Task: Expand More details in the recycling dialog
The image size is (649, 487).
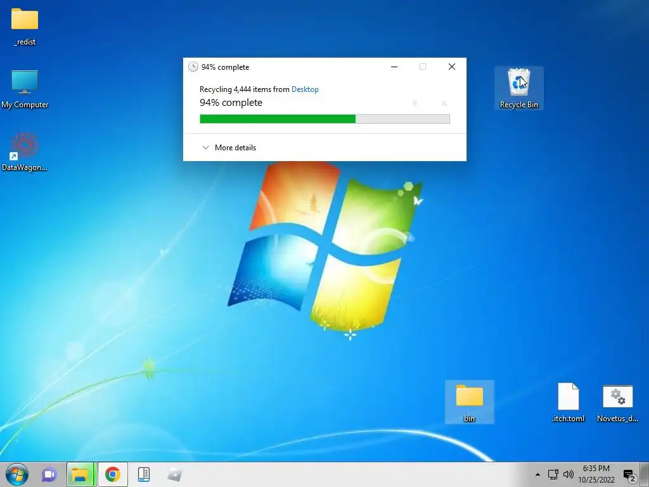Action: click(x=229, y=147)
